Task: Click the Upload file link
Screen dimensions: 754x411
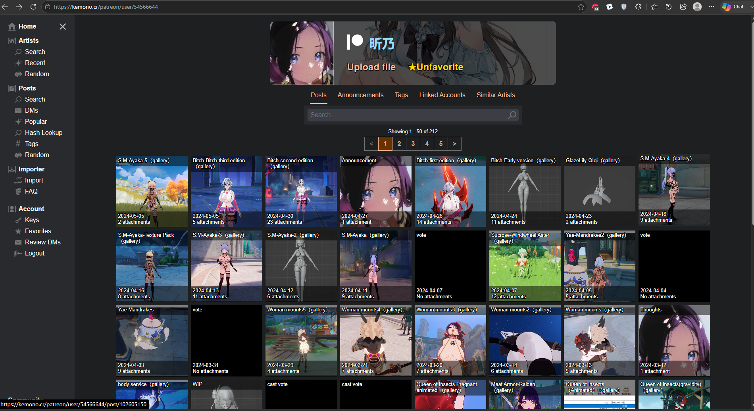Action: click(371, 67)
